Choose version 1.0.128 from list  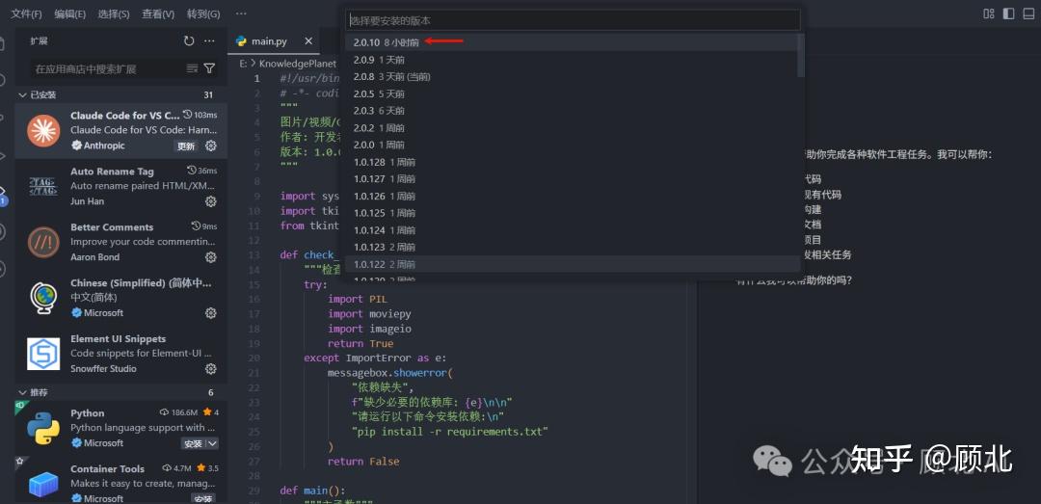coord(571,162)
